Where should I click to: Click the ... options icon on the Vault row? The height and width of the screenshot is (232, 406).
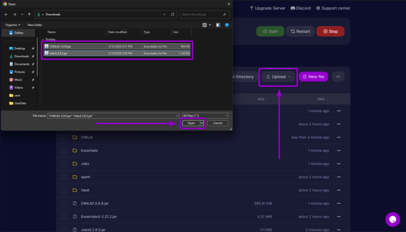pyautogui.click(x=339, y=190)
